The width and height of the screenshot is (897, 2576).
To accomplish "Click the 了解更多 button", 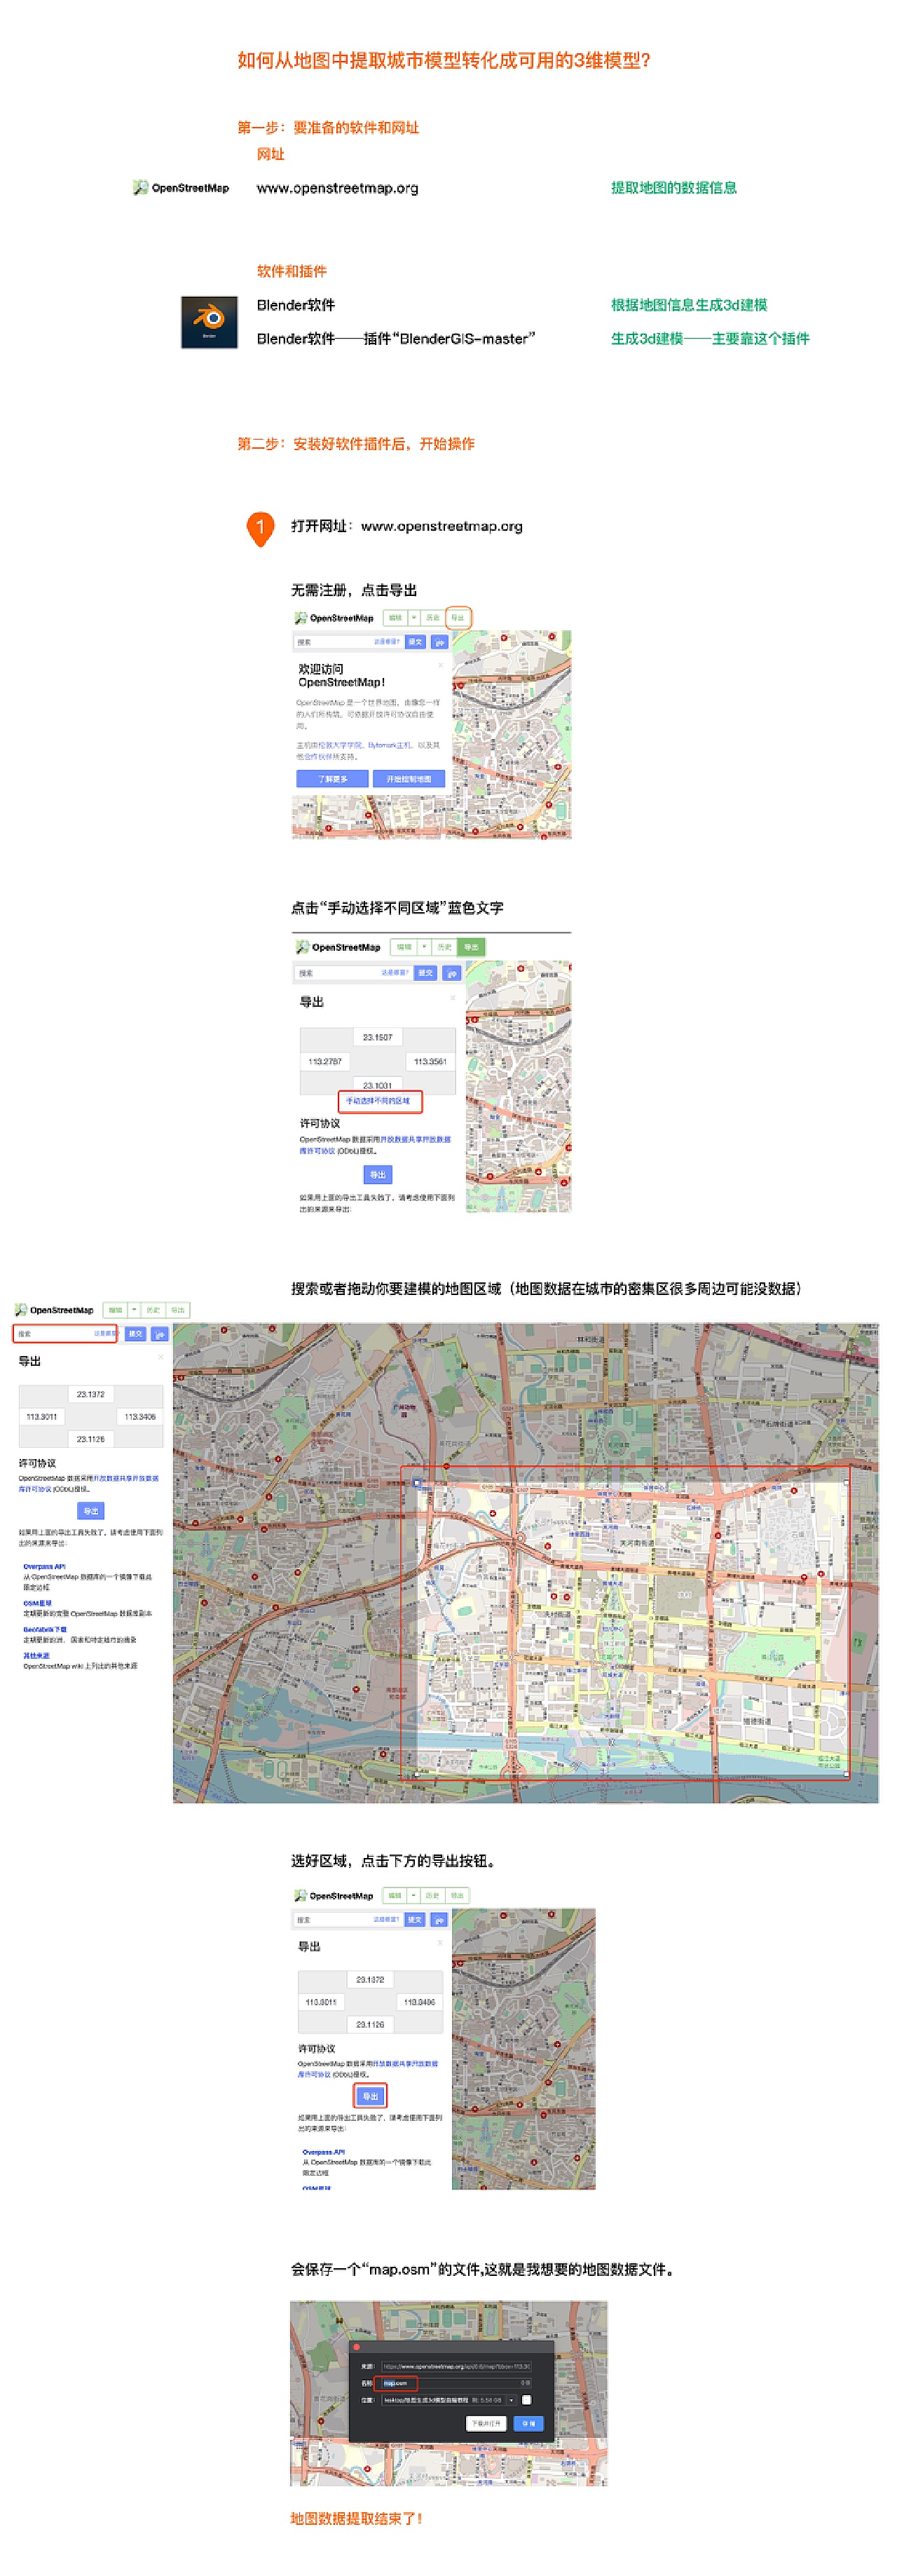I will [x=332, y=778].
